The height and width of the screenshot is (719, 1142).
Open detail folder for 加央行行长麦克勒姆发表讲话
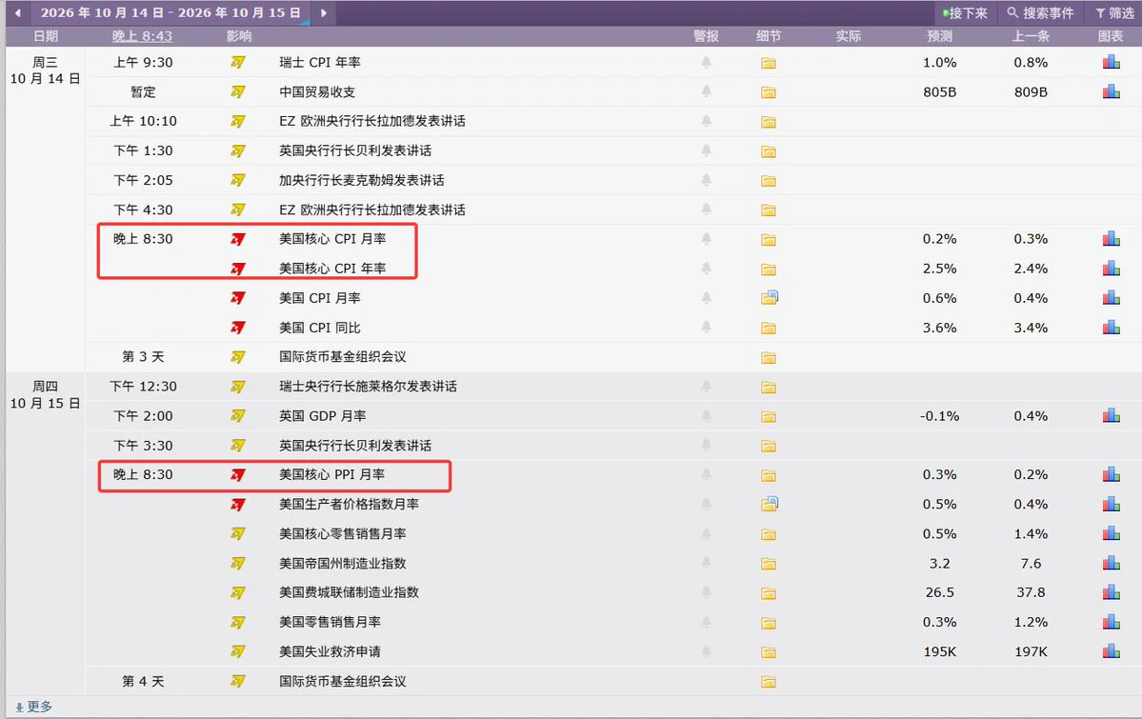pyautogui.click(x=769, y=181)
